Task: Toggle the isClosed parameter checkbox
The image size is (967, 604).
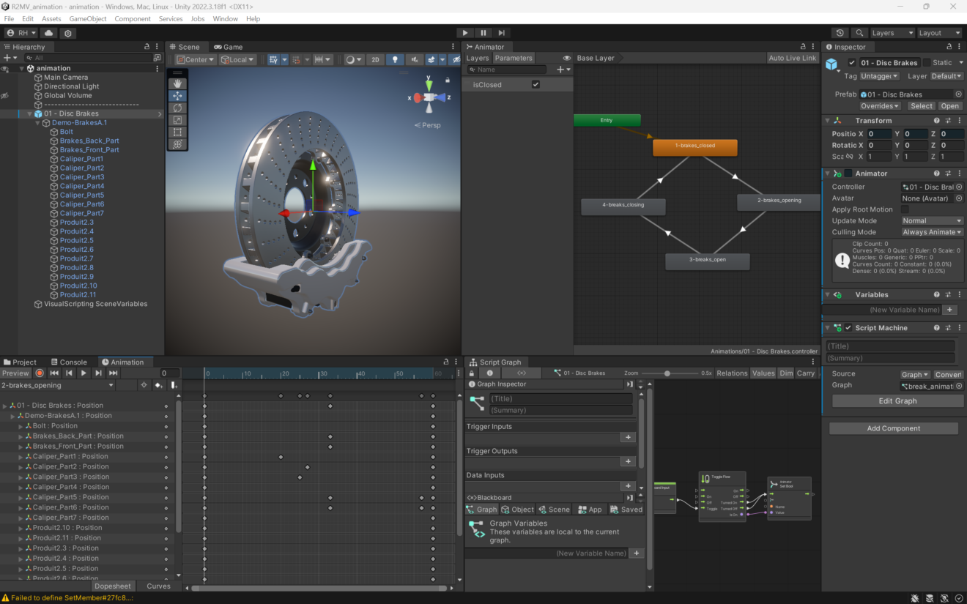Action: pyautogui.click(x=536, y=85)
